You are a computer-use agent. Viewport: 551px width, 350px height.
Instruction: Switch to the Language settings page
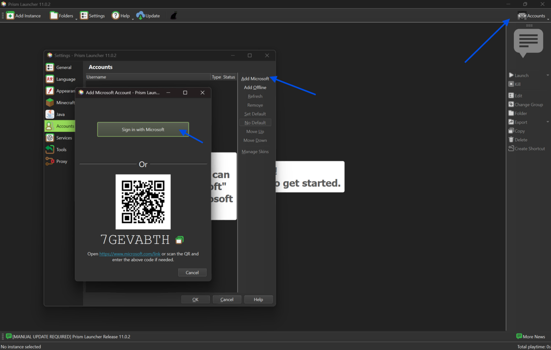[x=66, y=79]
